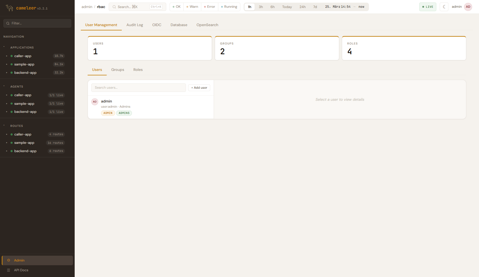
Task: Click the filter magnifier icon in sidebar
Action: pos(8,24)
